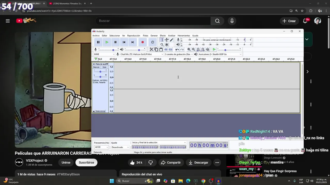Open the Generar menu
The width and height of the screenshot is (330, 185).
[154, 36]
